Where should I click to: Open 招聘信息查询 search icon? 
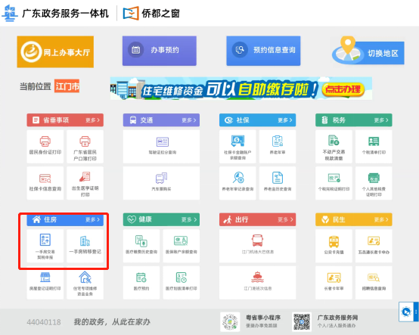pos(374,278)
